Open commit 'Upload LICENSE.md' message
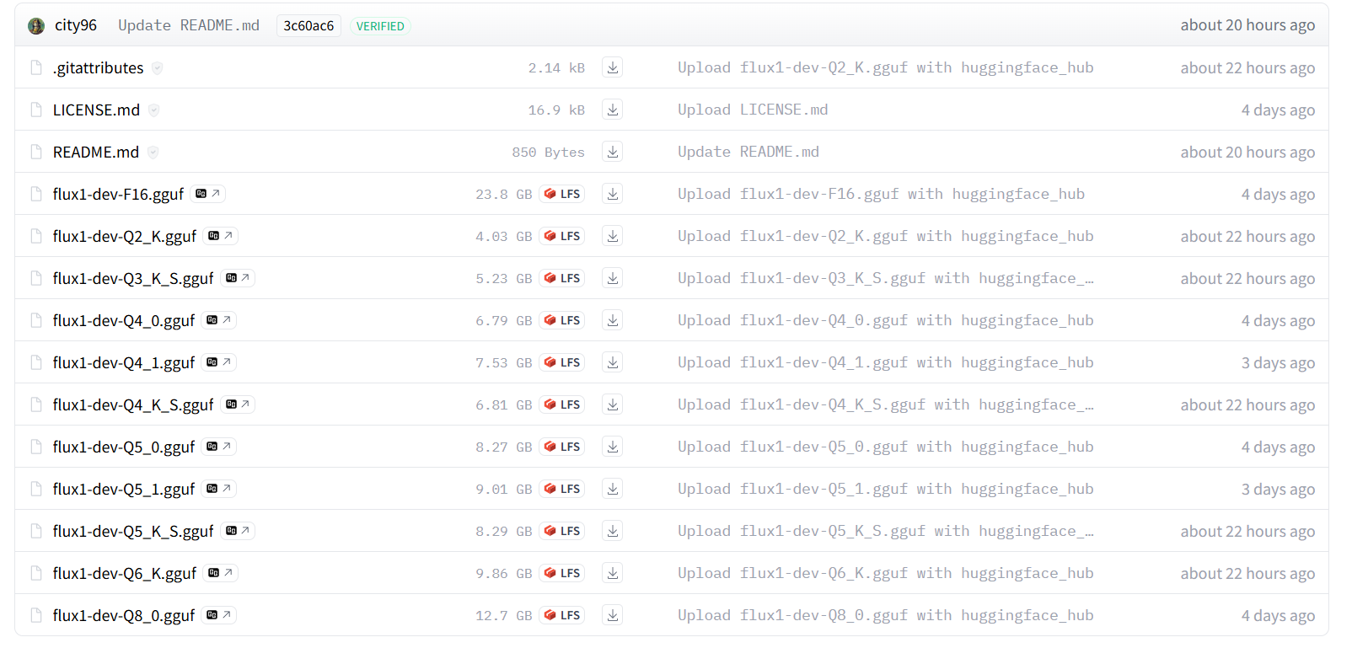This screenshot has height=648, width=1352. [x=753, y=110]
